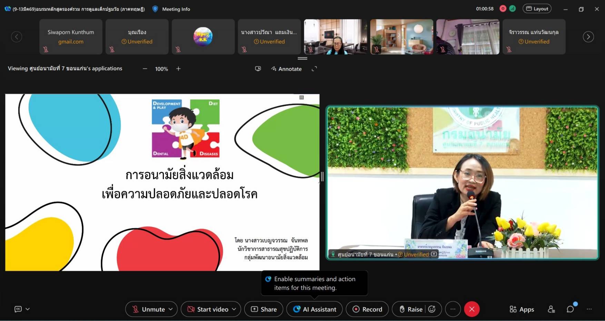Zoom in shared content with plus
The height and width of the screenshot is (321, 605).
178,69
